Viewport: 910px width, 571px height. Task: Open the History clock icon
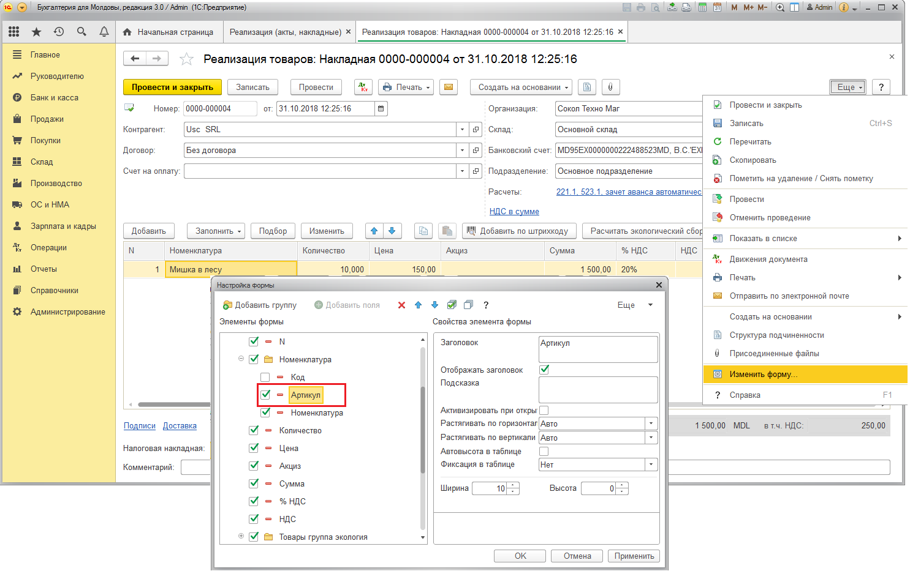point(59,32)
